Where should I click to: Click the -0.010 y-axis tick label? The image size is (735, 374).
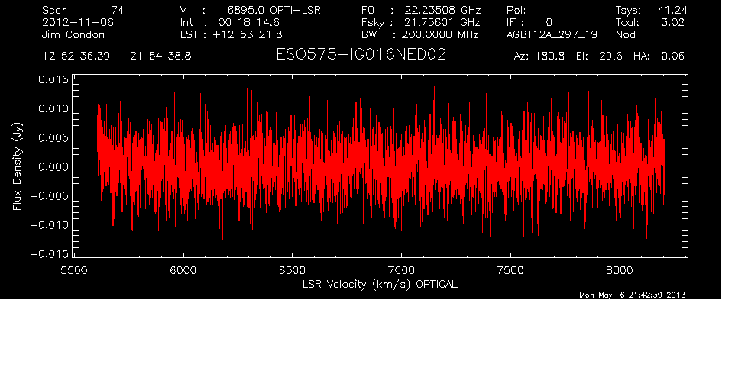click(49, 224)
